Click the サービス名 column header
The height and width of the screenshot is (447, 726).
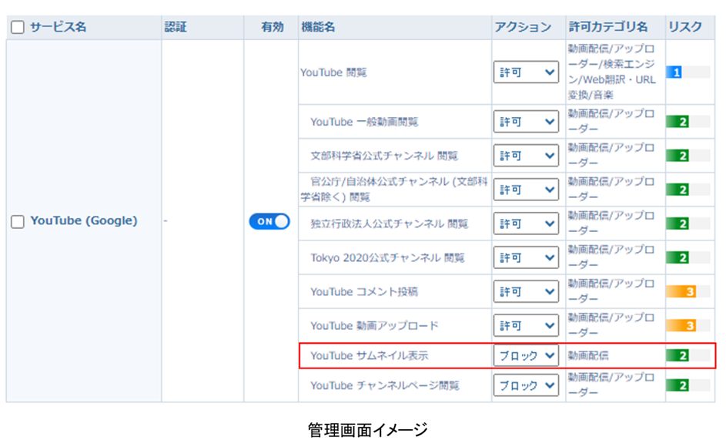(59, 27)
